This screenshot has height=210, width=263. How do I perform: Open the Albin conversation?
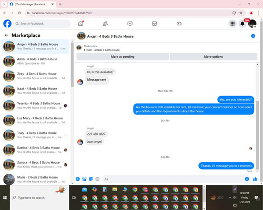35,61
